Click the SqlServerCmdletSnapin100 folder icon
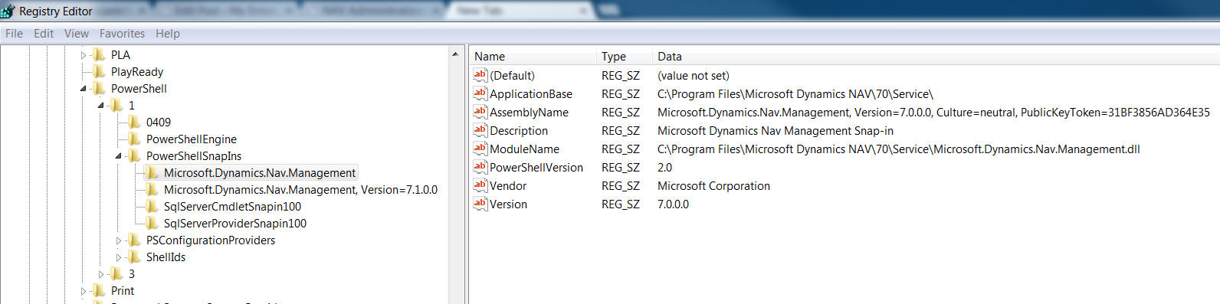This screenshot has width=1220, height=304. (152, 207)
